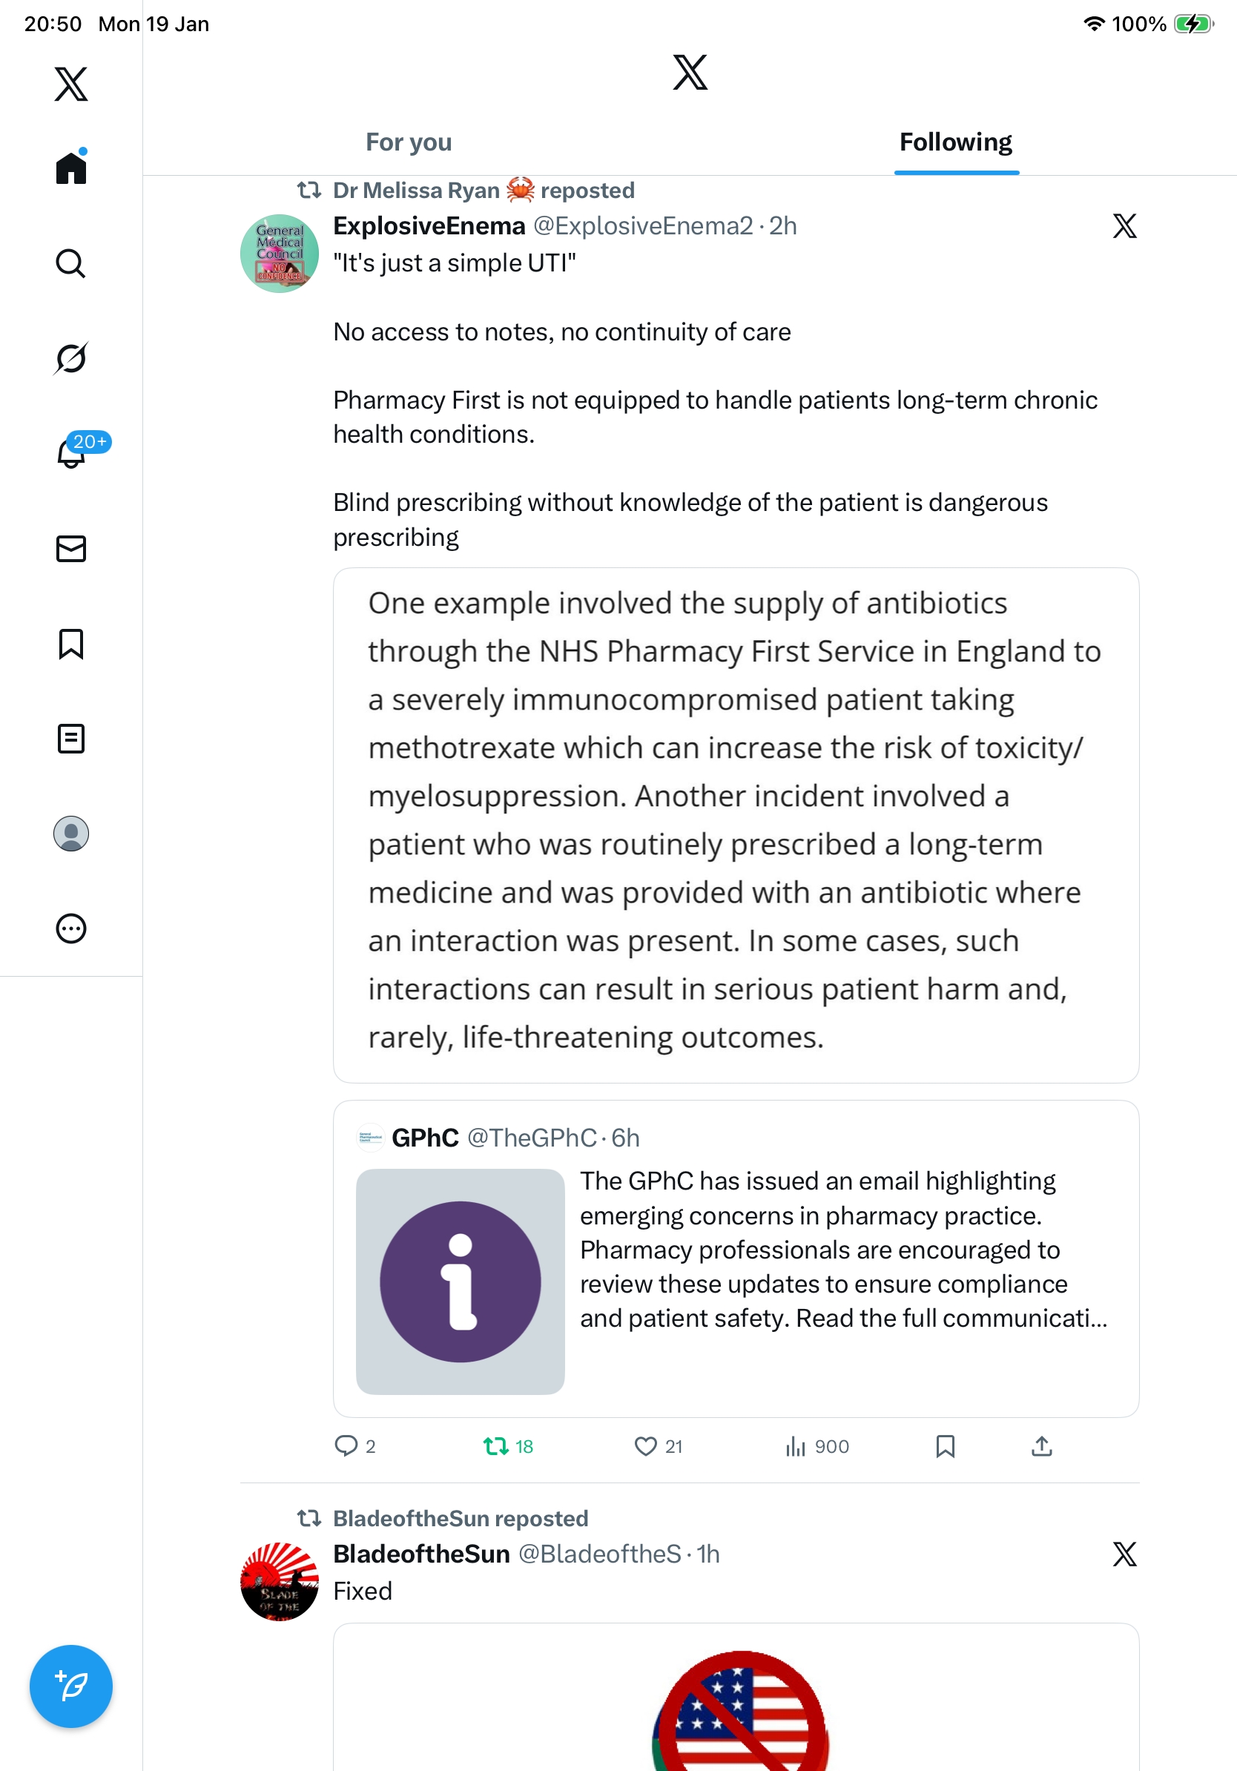Open Lists icon in sidebar

click(x=71, y=739)
